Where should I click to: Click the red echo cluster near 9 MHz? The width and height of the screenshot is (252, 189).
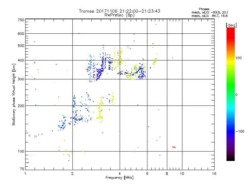174,147
